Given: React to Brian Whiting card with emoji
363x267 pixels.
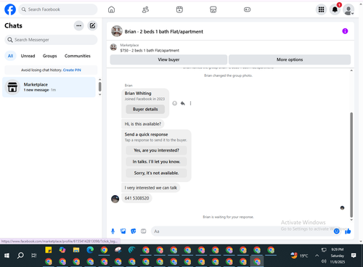Looking at the screenshot, I should point(174,104).
